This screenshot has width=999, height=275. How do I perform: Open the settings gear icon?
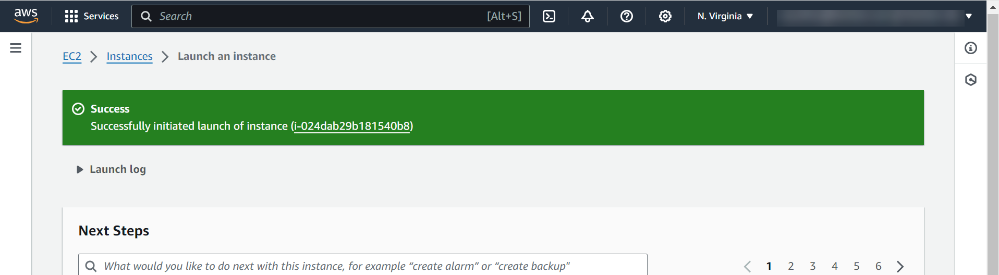tap(665, 16)
